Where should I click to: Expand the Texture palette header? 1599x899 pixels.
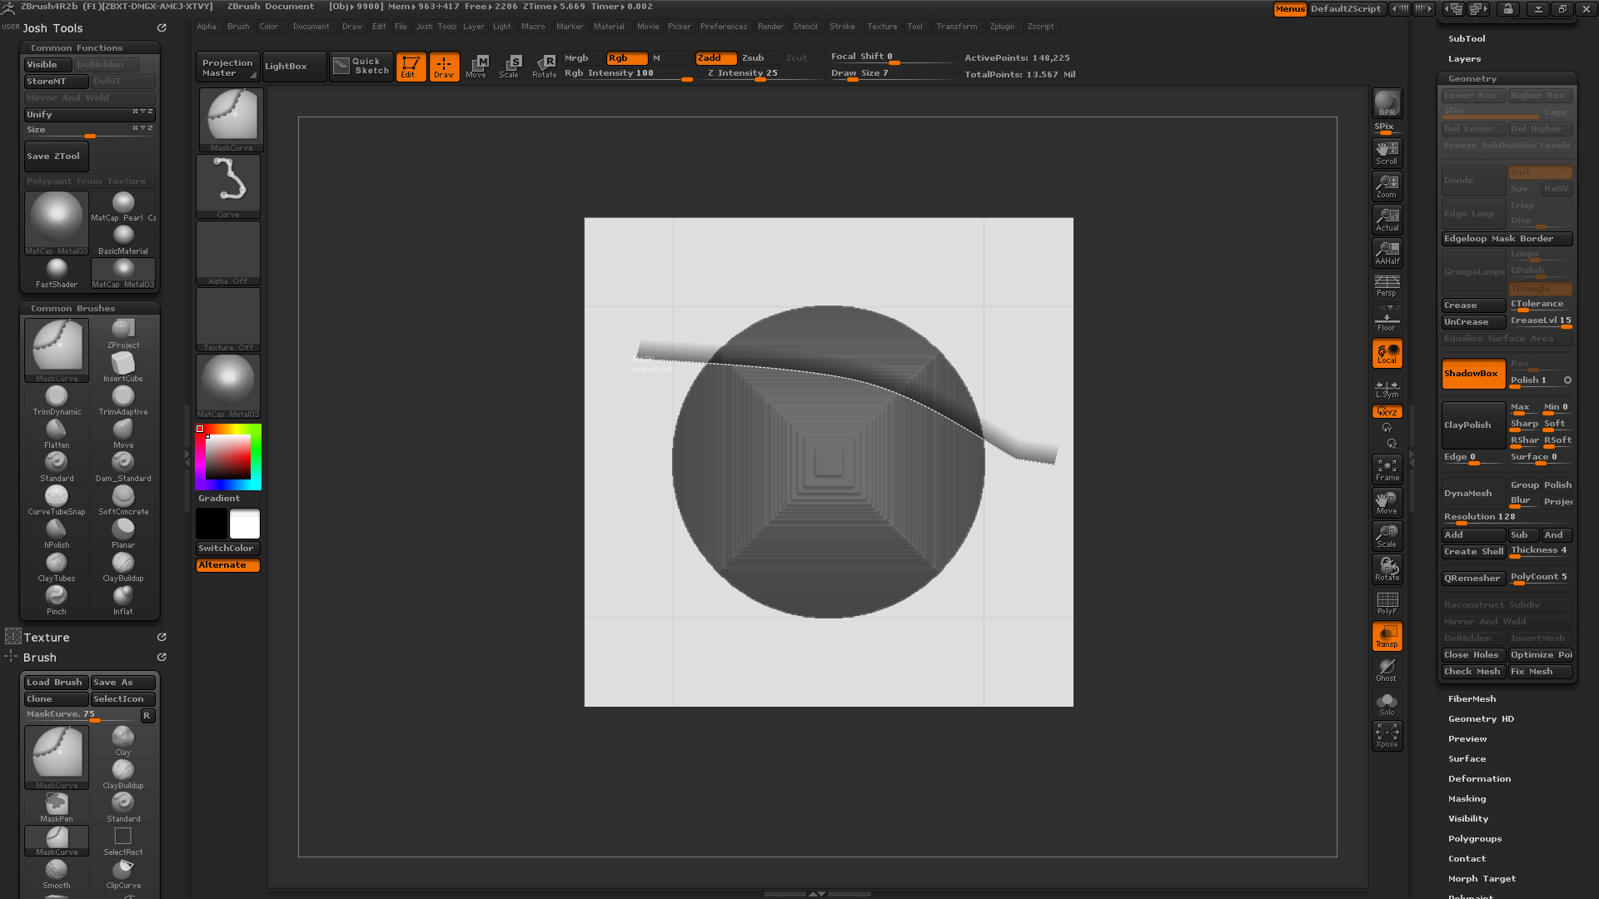[x=47, y=637]
